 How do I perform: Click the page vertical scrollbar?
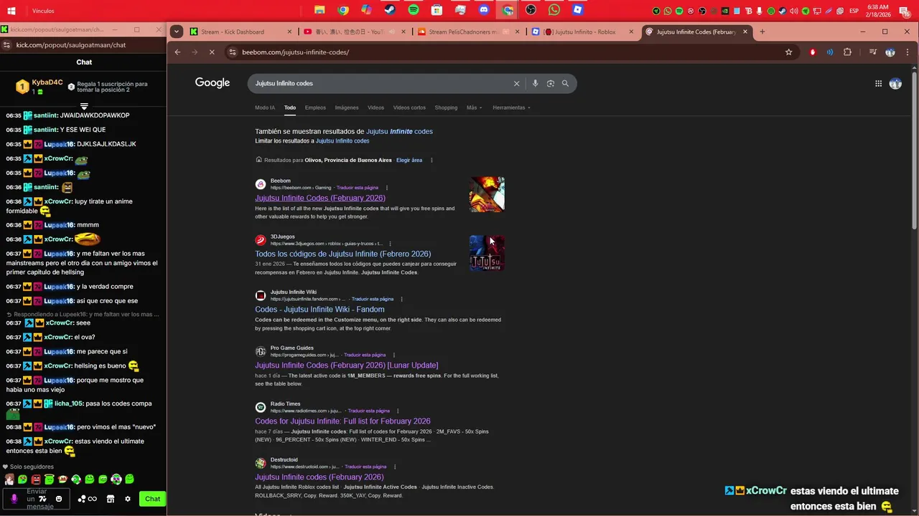point(914,150)
